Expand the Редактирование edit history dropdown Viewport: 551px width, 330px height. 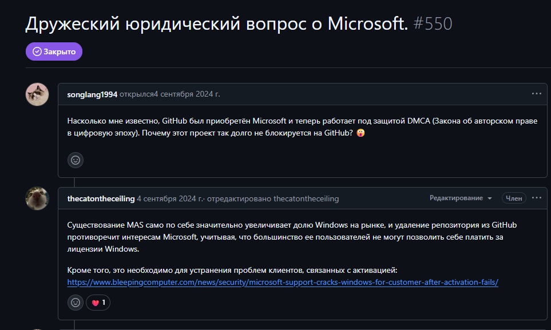point(461,198)
